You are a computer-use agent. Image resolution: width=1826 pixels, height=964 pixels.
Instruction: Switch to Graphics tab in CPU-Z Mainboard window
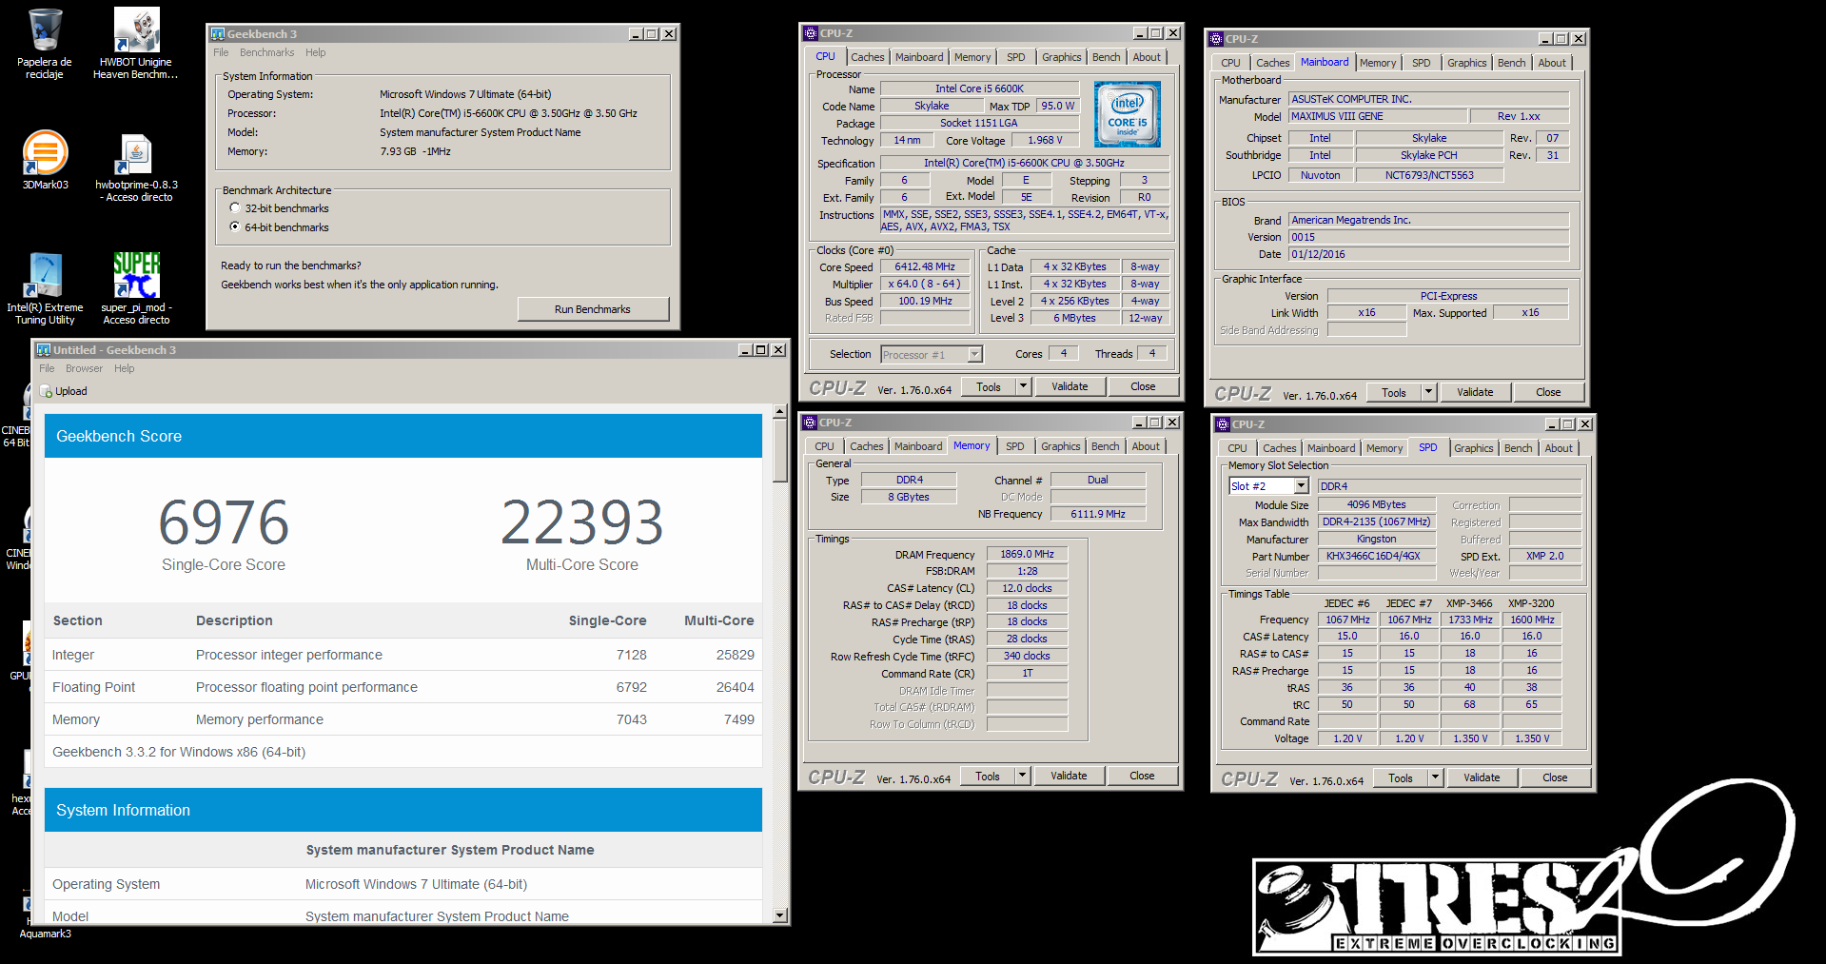pos(1466,63)
